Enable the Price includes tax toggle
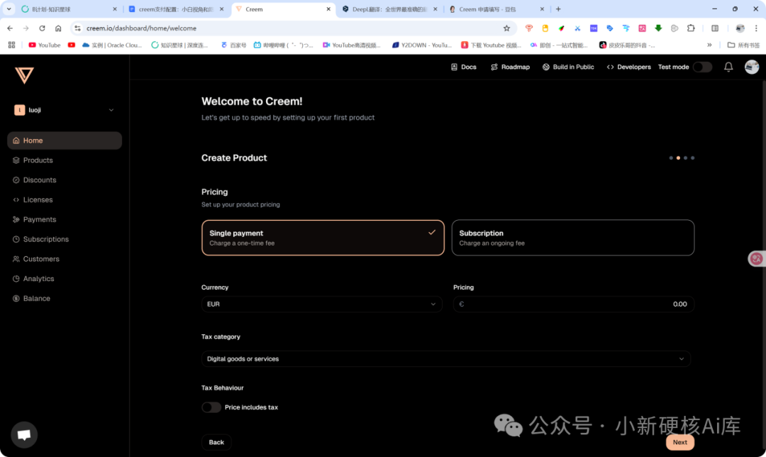Screen dimensions: 766x457 tap(211, 407)
